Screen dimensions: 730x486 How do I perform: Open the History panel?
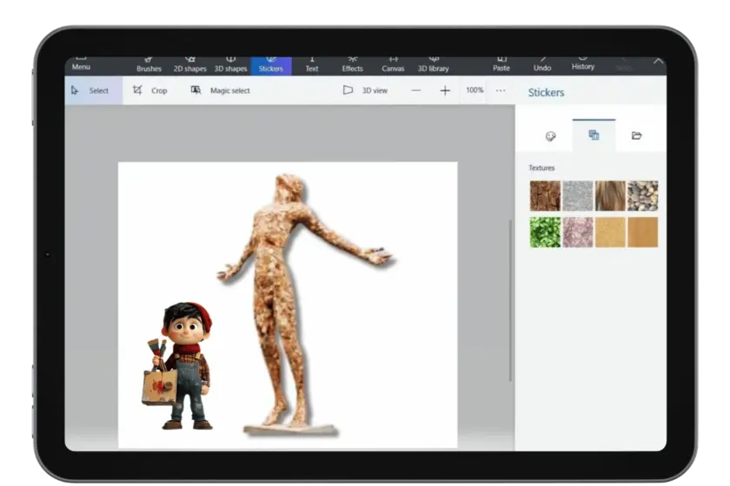coord(583,63)
